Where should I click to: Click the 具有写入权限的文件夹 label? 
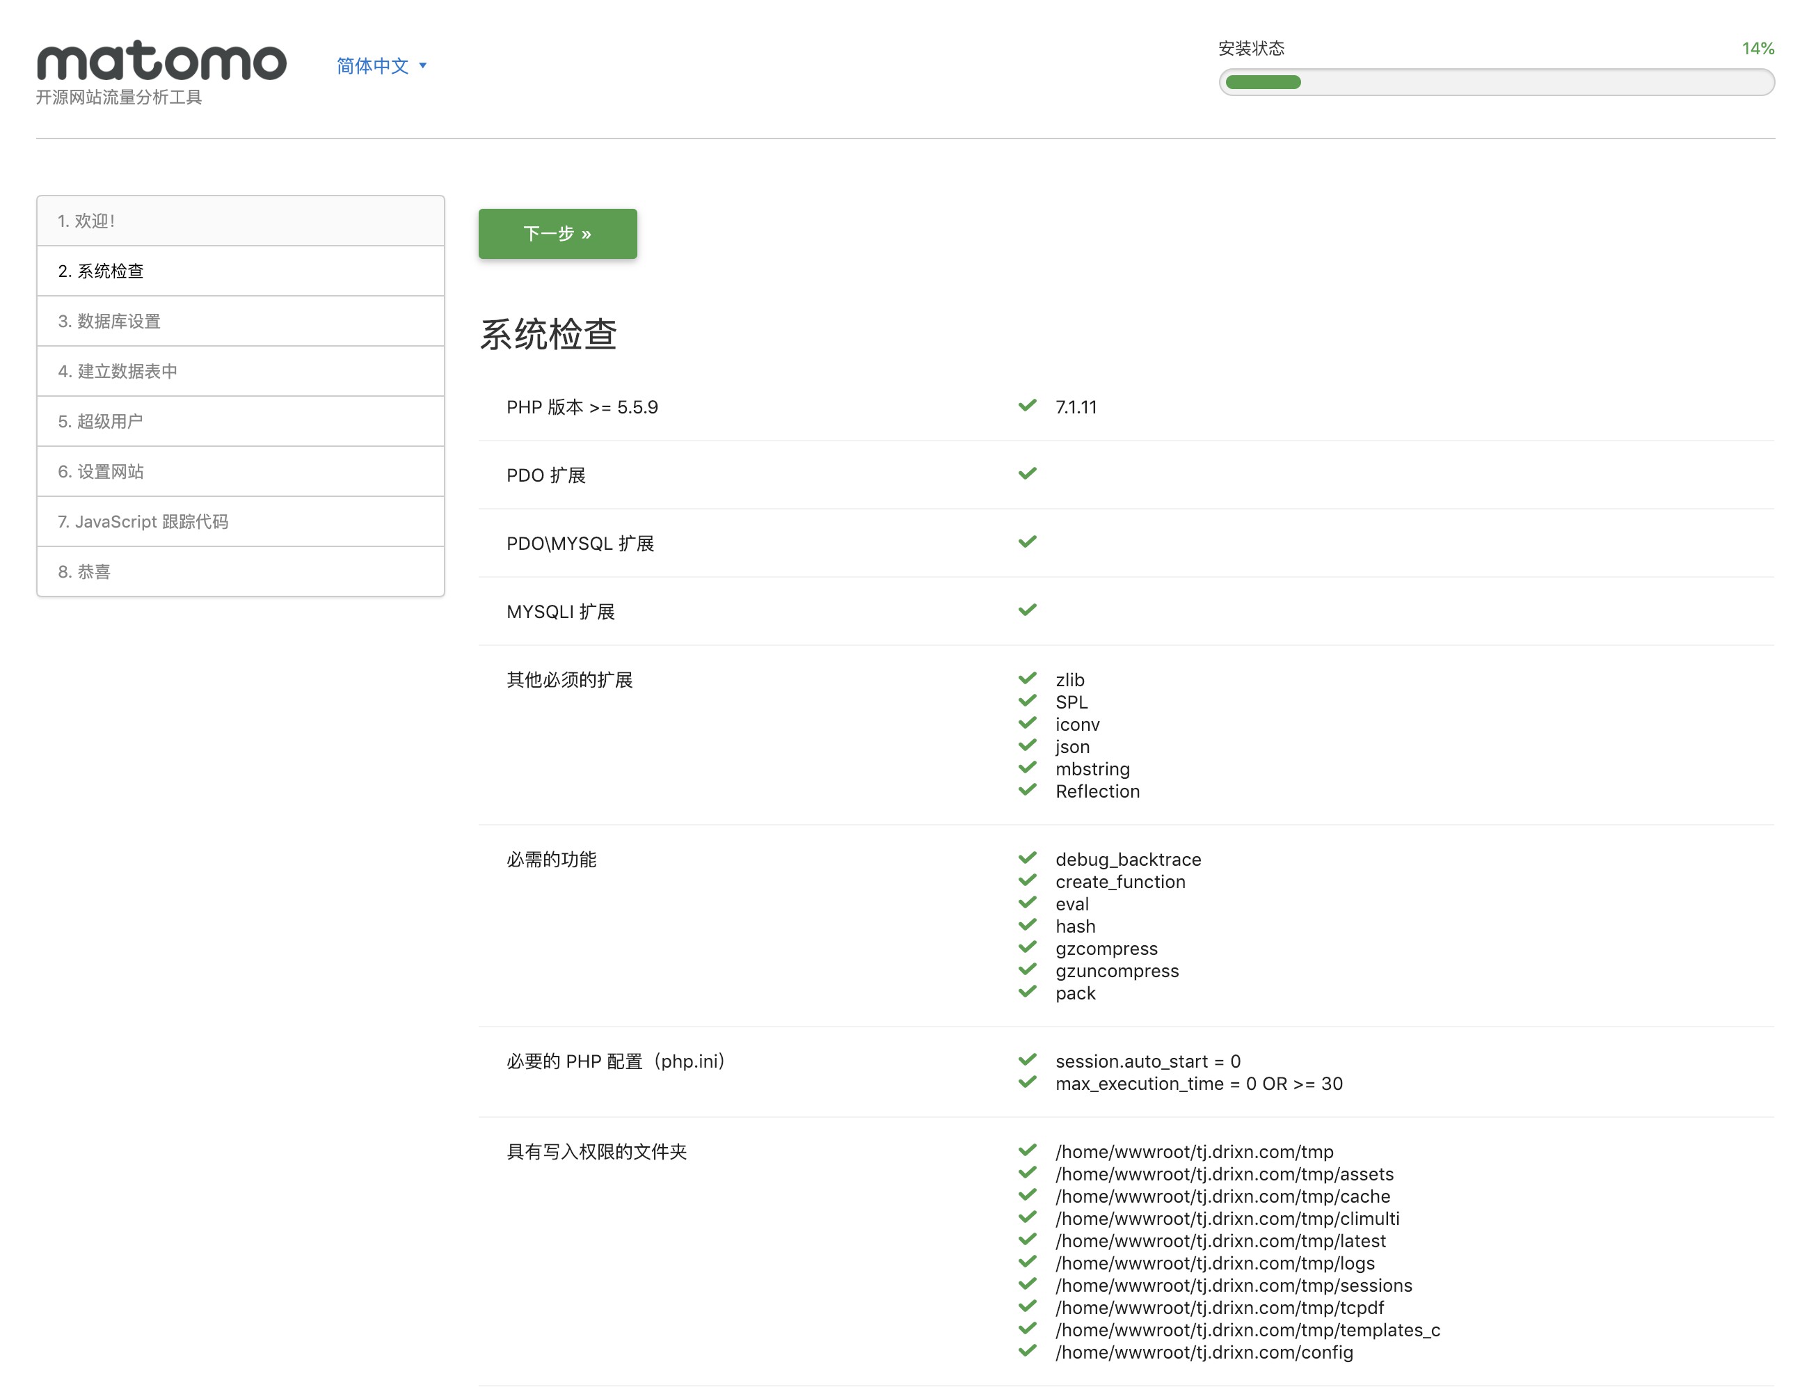click(x=597, y=1152)
